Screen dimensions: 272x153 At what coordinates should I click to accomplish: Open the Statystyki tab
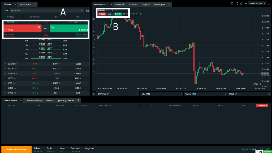[145, 4]
